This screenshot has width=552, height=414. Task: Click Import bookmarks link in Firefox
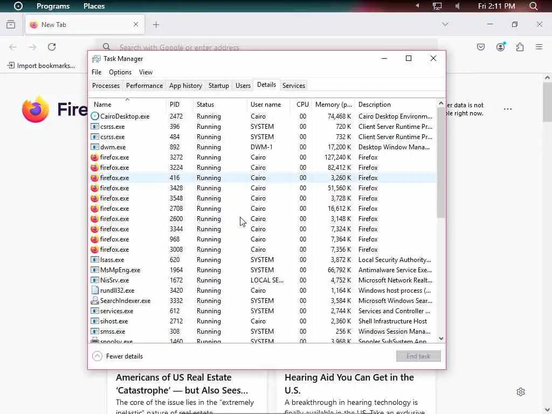[x=41, y=65]
